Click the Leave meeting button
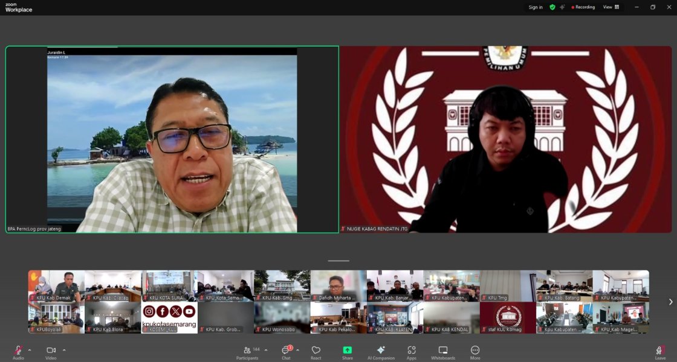Viewport: 677px width, 362px height. pos(660,352)
